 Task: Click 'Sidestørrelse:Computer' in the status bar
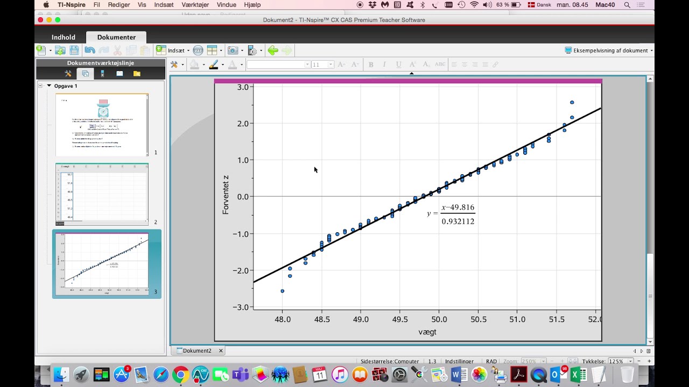[x=390, y=361]
